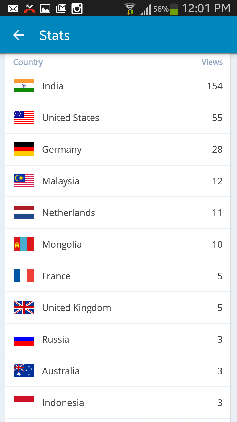Tap the United Kingdom flag icon
This screenshot has height=422, width=237.
24,308
